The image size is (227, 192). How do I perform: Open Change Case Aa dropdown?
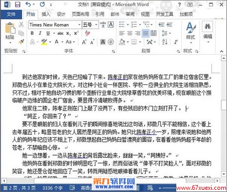[x=70, y=42]
